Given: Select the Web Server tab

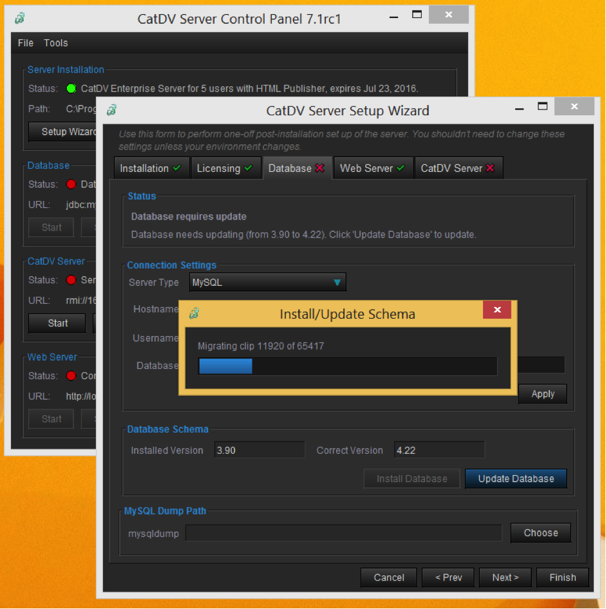Looking at the screenshot, I should 372,168.
